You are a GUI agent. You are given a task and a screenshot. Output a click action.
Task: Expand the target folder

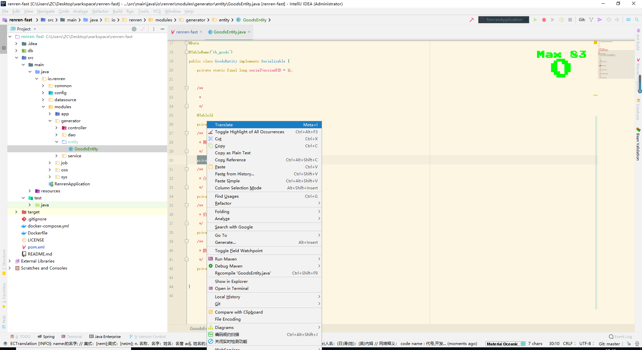point(16,212)
